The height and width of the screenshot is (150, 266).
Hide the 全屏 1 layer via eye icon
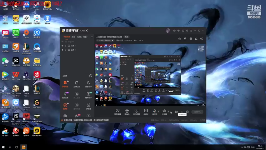pos(62,50)
